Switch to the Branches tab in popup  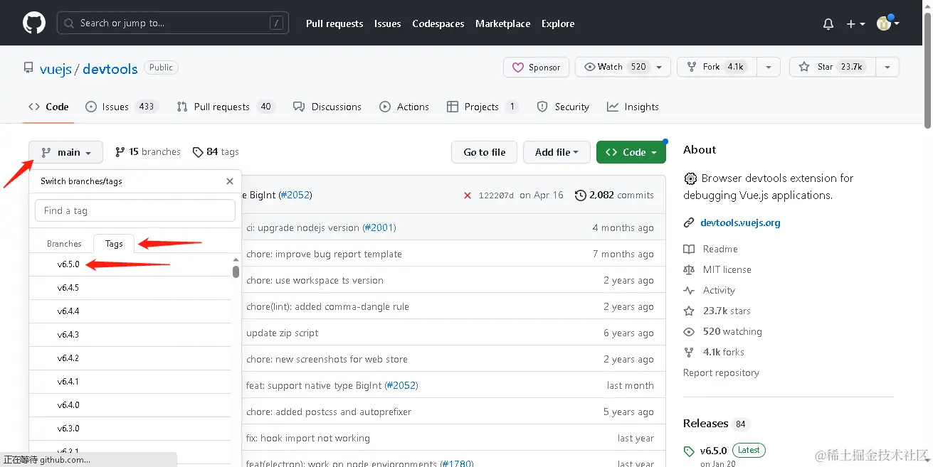point(64,243)
